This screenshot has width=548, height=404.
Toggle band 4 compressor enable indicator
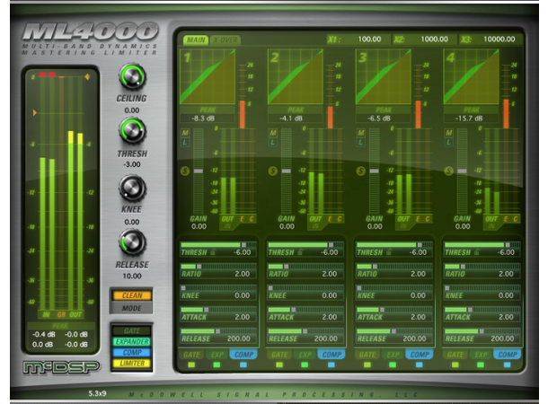coord(507,364)
